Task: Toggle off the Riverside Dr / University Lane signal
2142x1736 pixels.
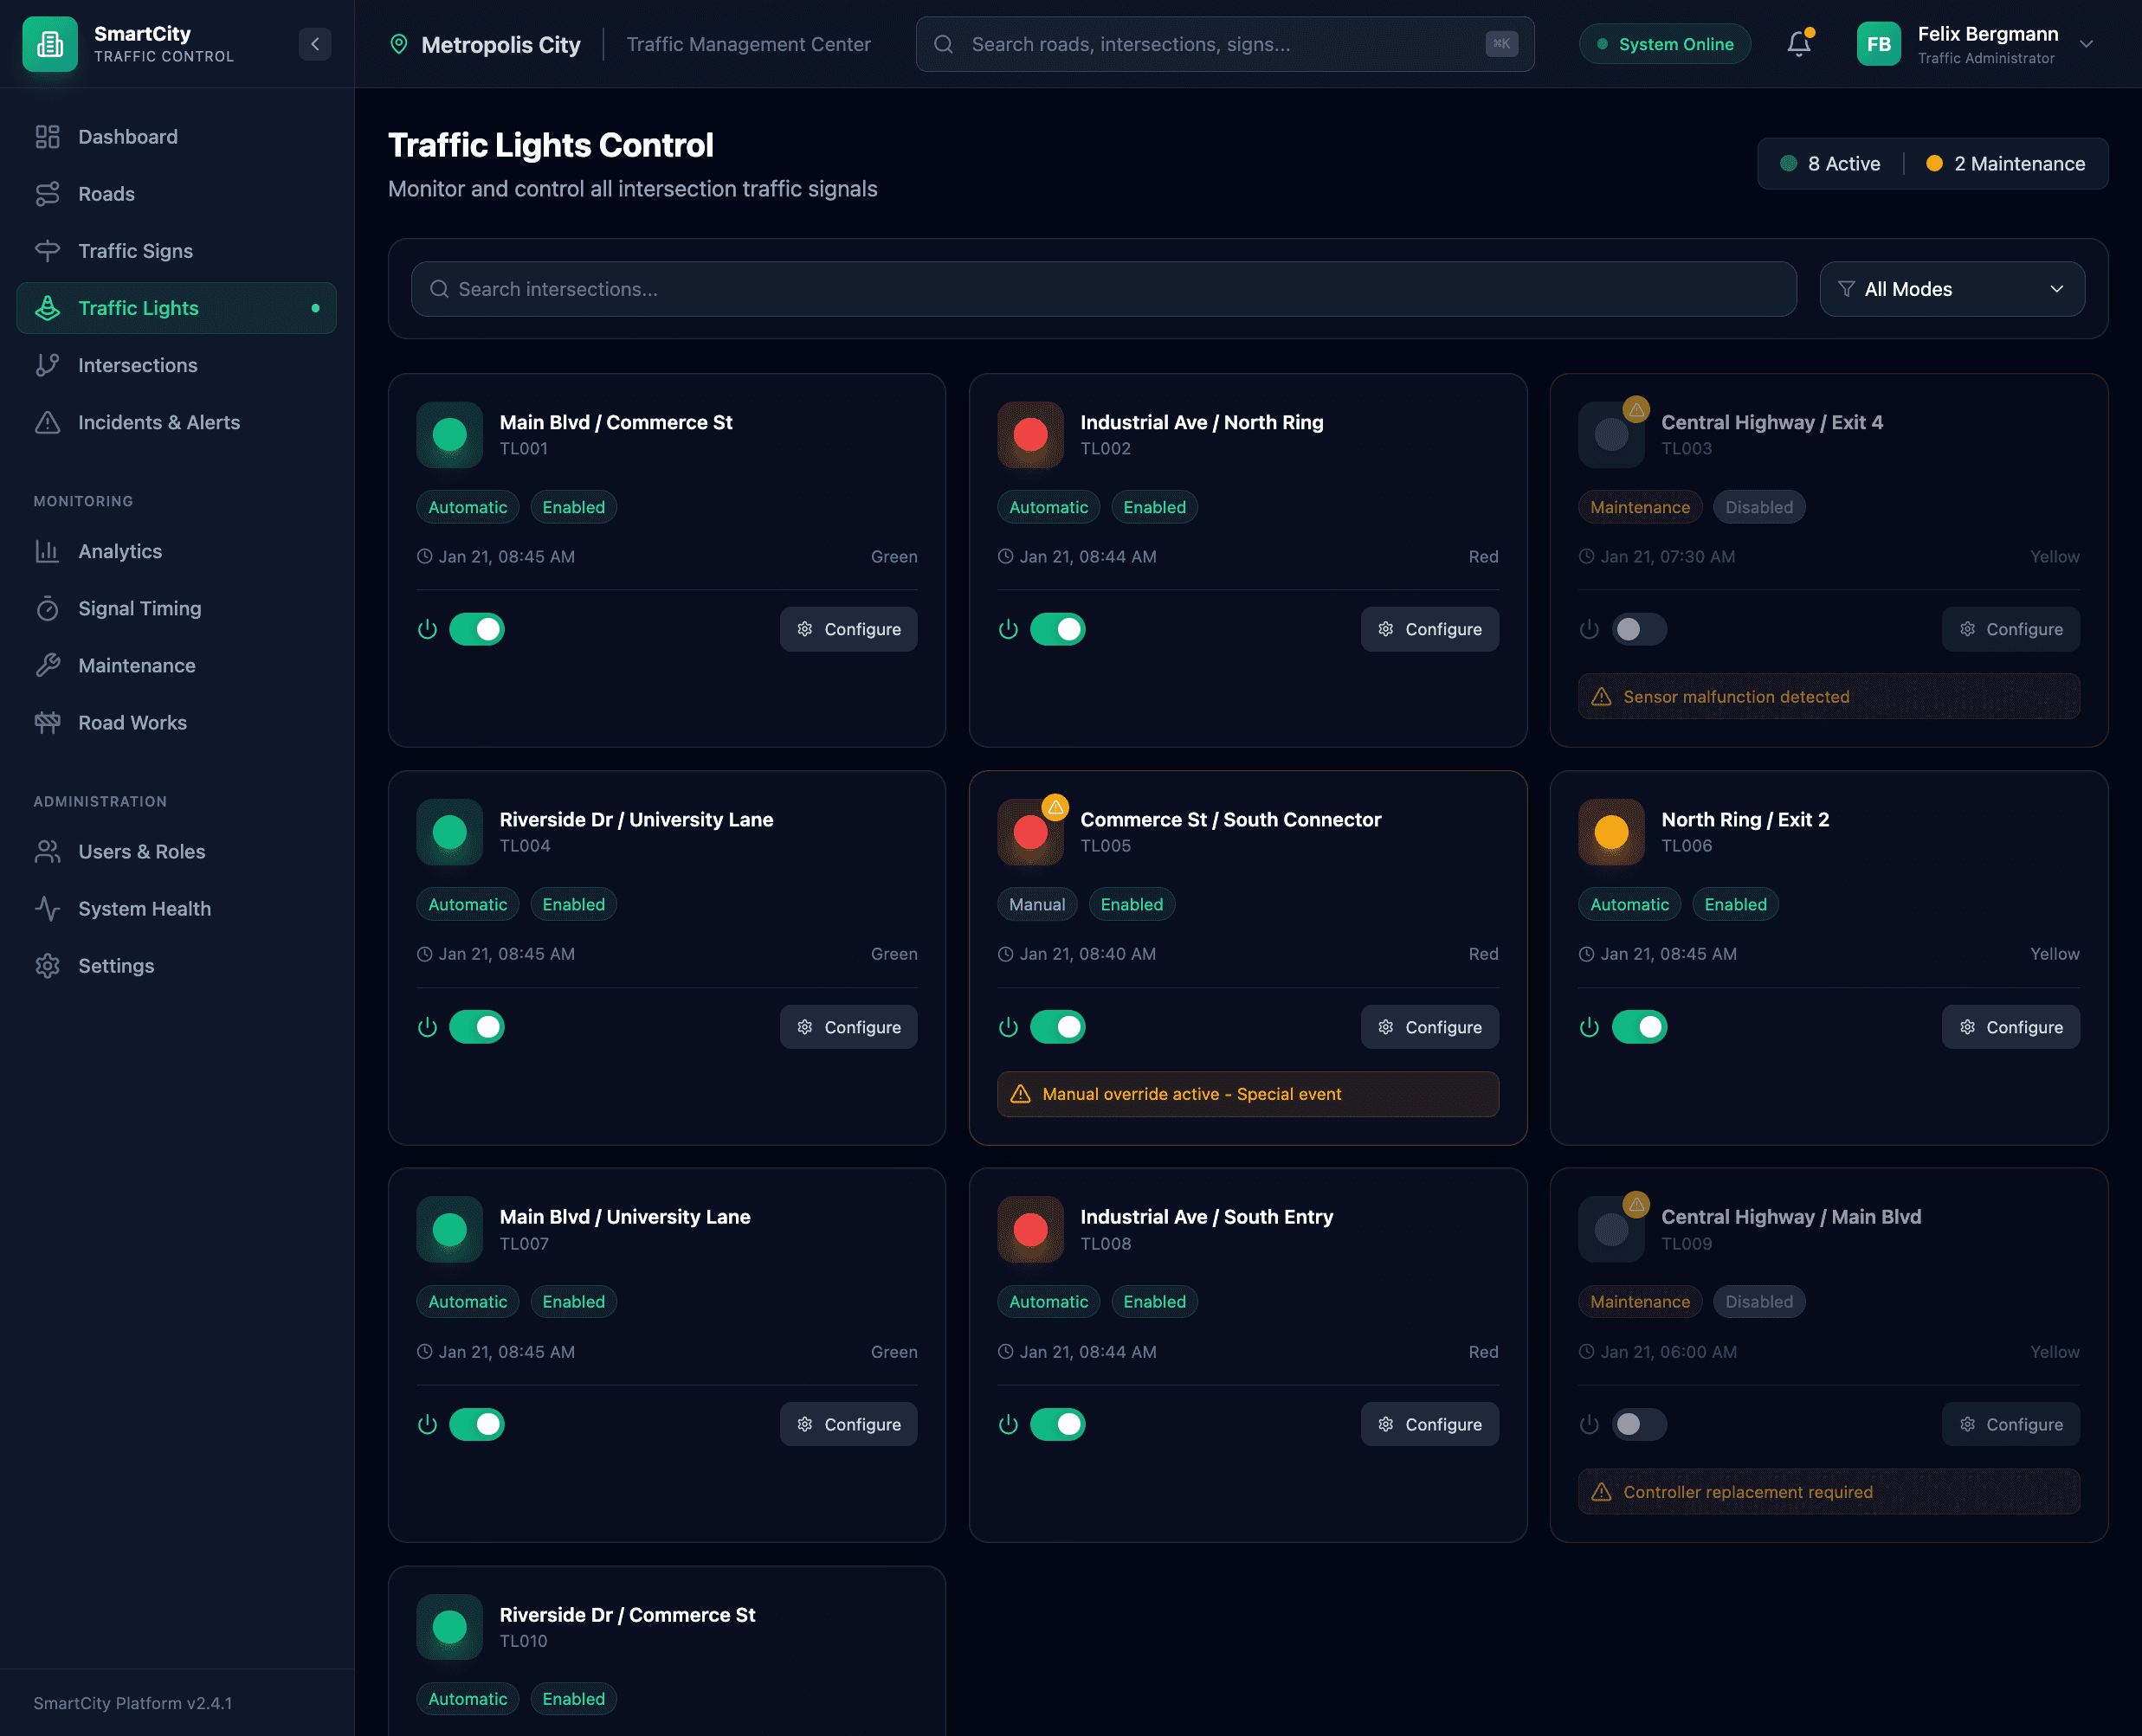Action: pos(476,1027)
